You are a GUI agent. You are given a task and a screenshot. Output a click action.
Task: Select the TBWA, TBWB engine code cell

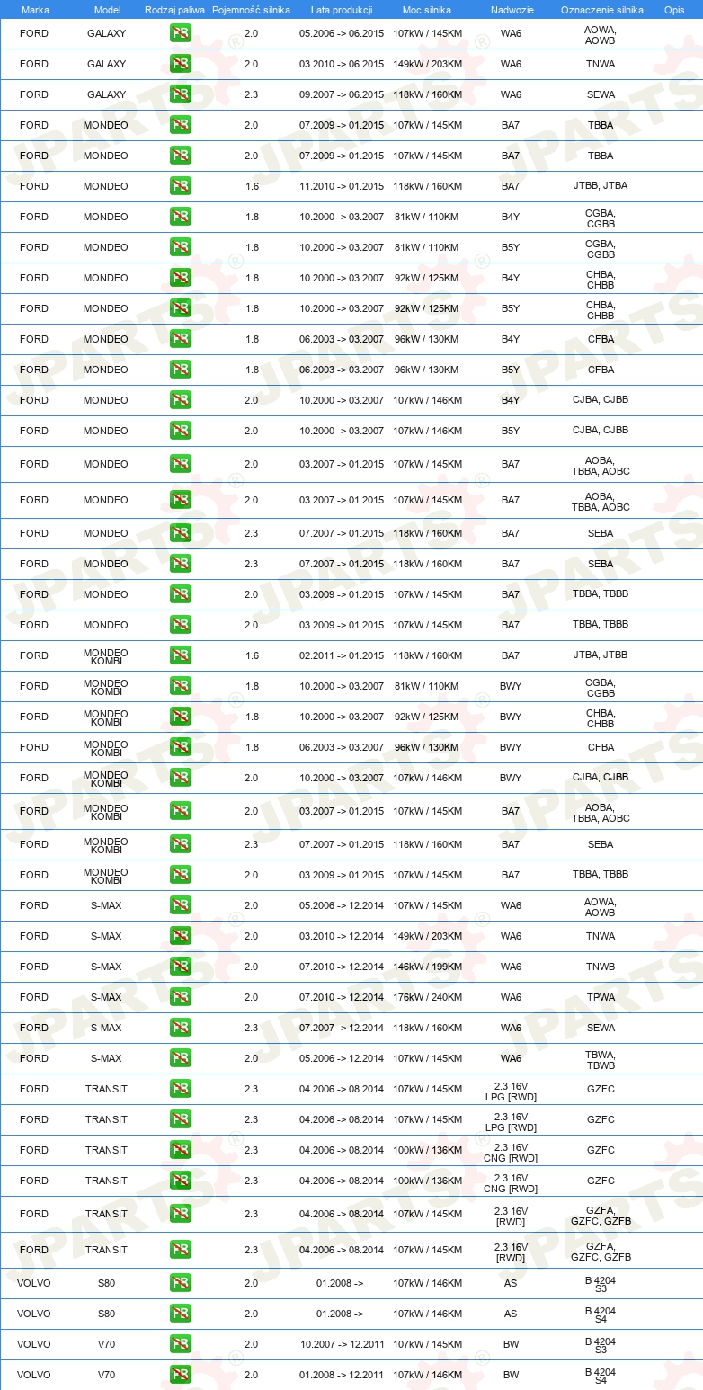(x=601, y=1059)
